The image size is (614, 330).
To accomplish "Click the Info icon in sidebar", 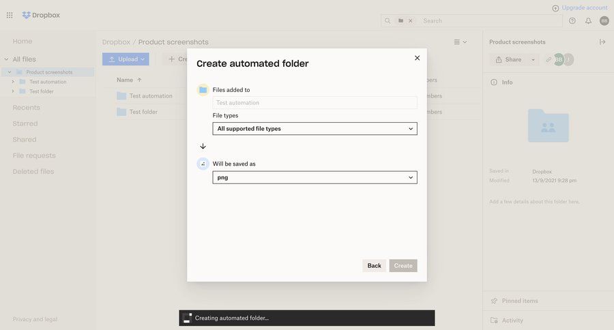I will point(494,82).
